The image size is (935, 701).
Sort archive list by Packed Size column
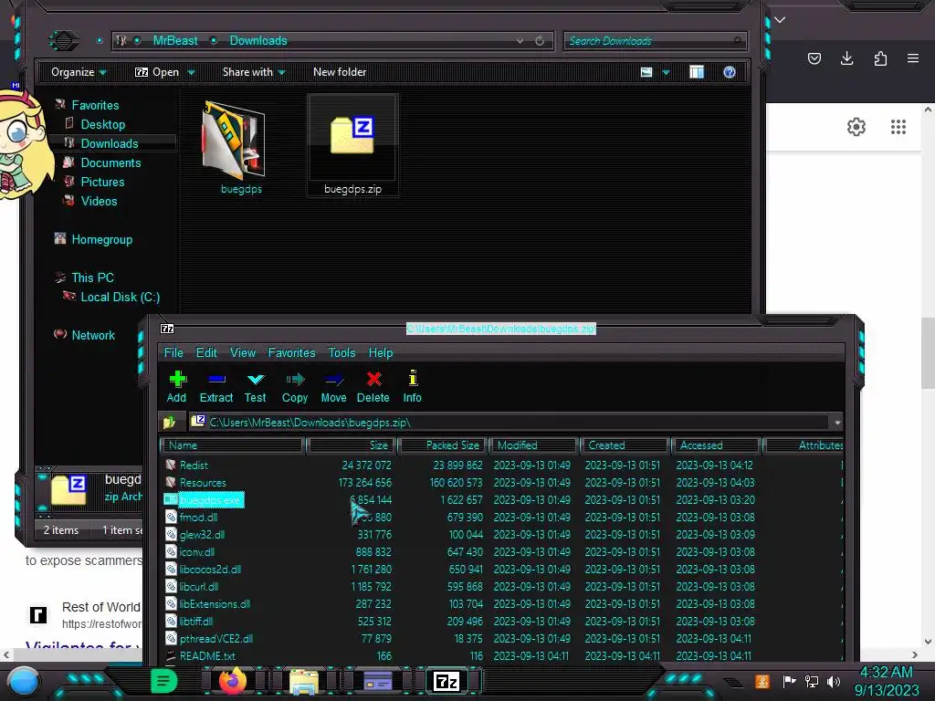tap(443, 445)
